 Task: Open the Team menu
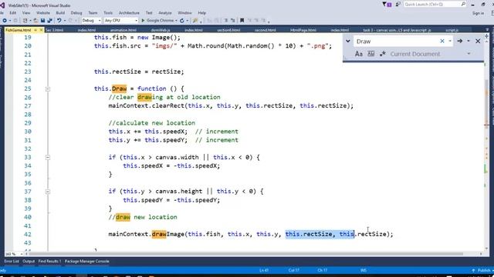93,13
